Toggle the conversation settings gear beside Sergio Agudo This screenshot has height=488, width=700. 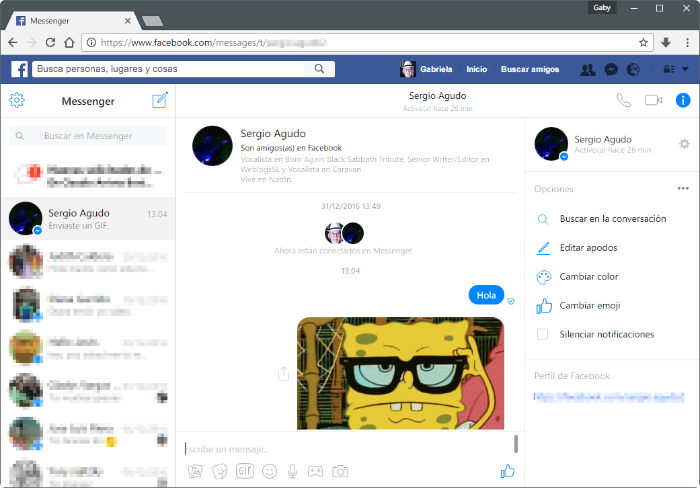pos(685,144)
